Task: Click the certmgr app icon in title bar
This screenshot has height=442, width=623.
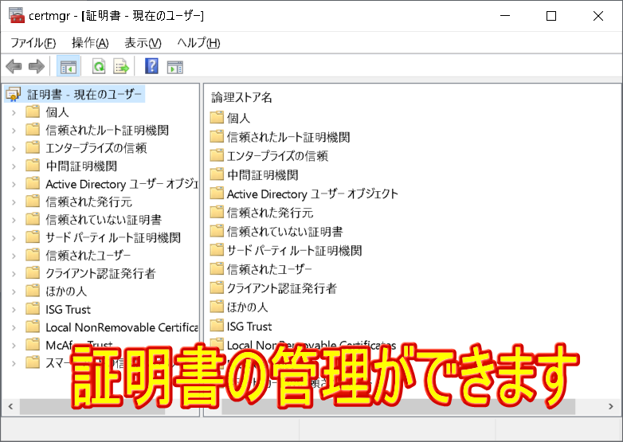Action: (16, 15)
